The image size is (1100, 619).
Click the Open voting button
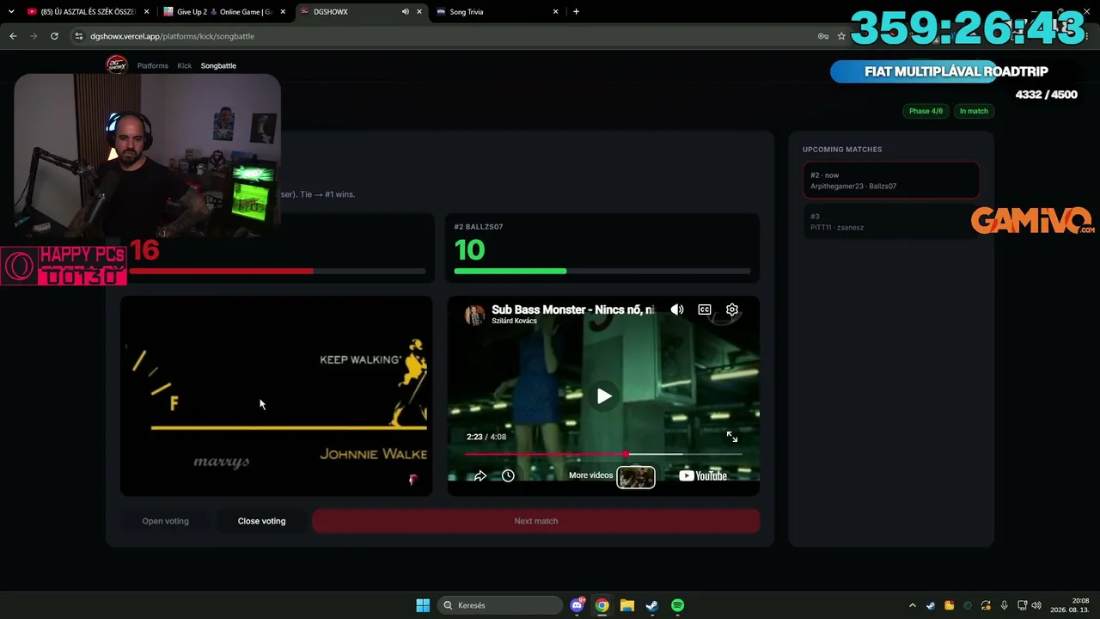[165, 521]
